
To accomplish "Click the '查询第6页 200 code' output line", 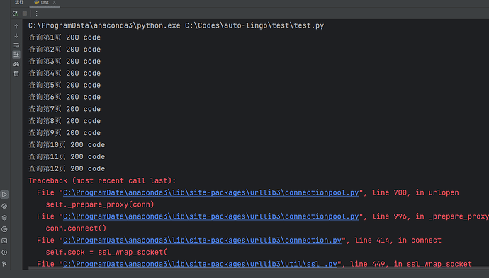I will tap(64, 97).
